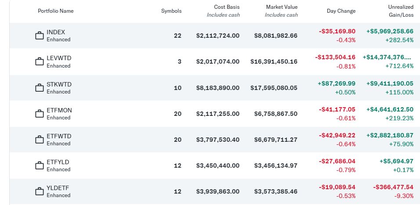The height and width of the screenshot is (205, 420).
Task: Click ETFWTD cost basis $3,797,530.40
Action: 218,140
